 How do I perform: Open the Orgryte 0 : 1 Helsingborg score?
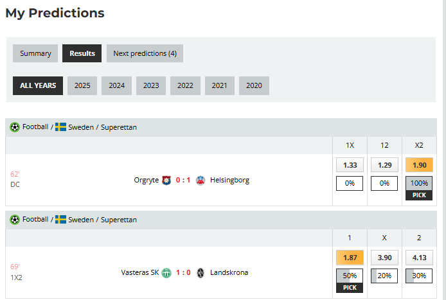click(184, 180)
